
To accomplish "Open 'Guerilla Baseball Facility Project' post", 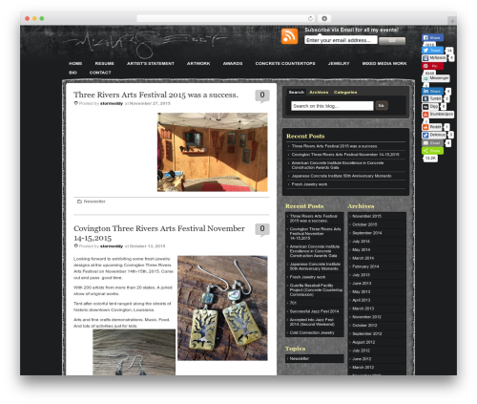I will point(316,290).
